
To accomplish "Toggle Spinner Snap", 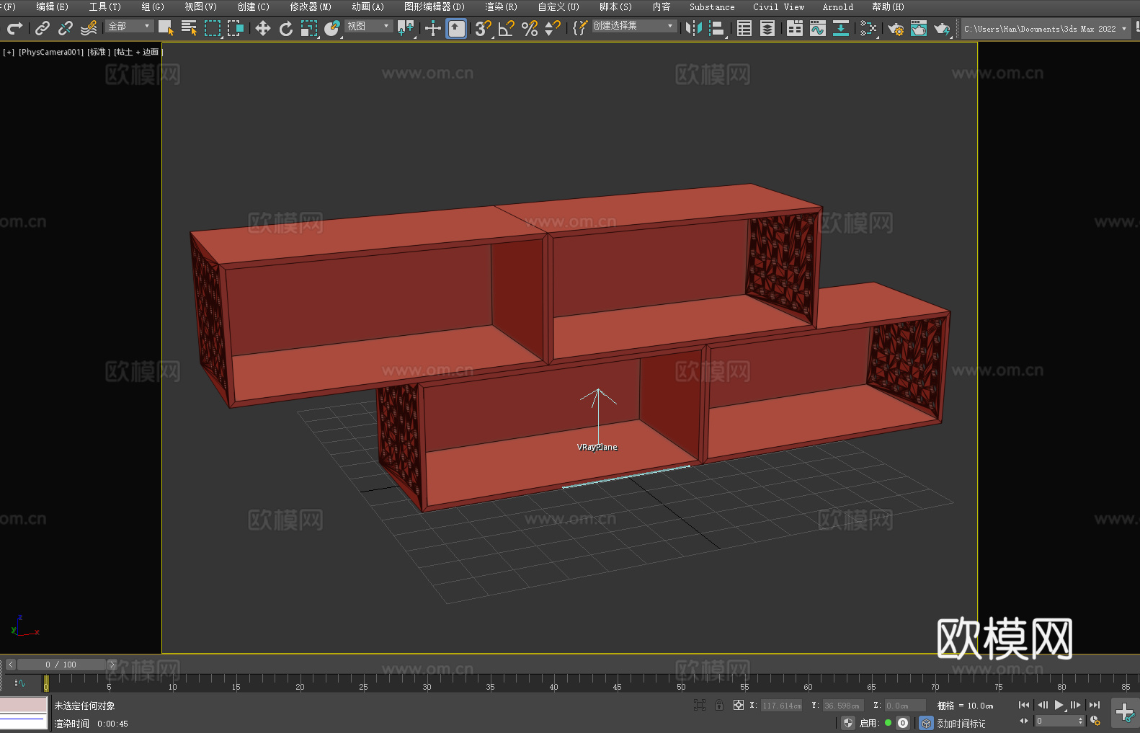I will (x=553, y=28).
